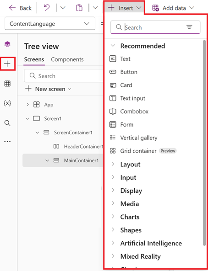The image size is (208, 271).
Task: Click the Tree view search field
Action: coord(64,76)
